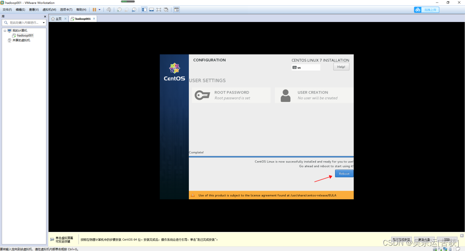465x251 pixels.
Task: Open the ROOT PASSWORD settings
Action: point(231,95)
